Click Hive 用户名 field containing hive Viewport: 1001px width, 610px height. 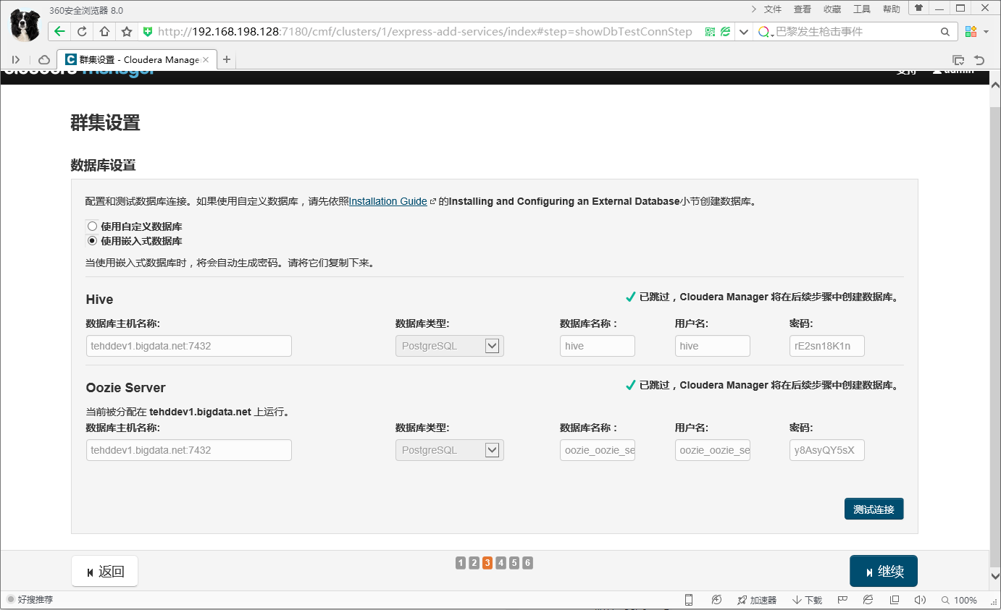click(713, 346)
